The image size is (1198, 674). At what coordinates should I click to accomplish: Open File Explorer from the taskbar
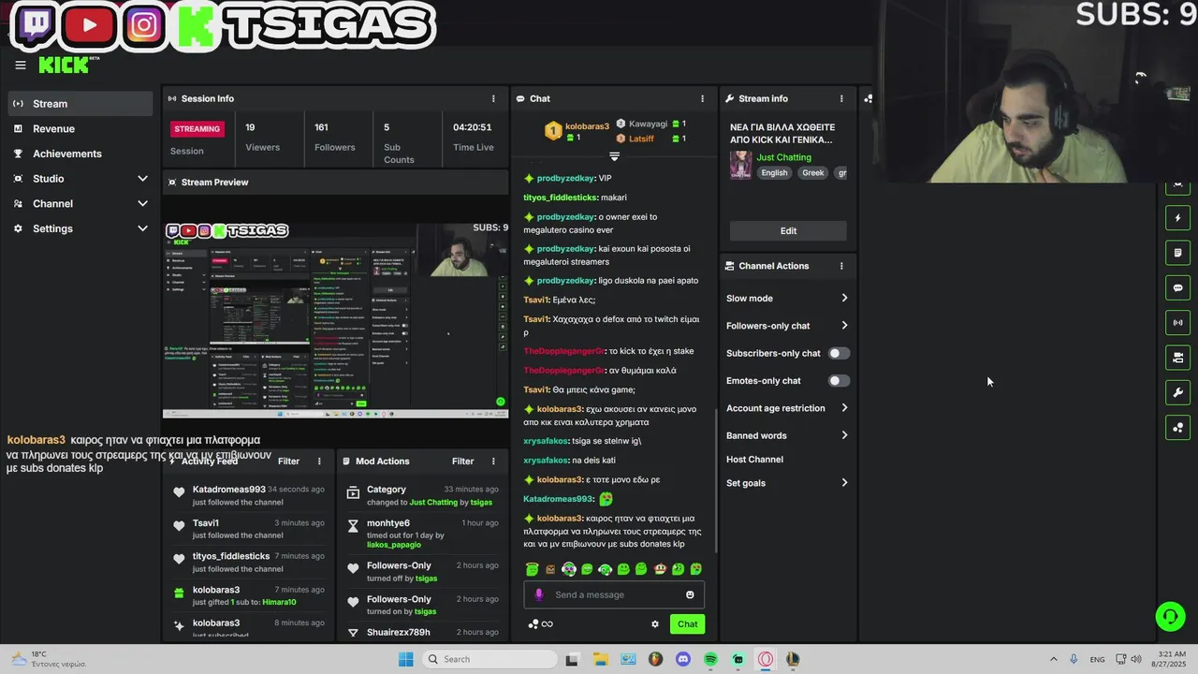600,659
